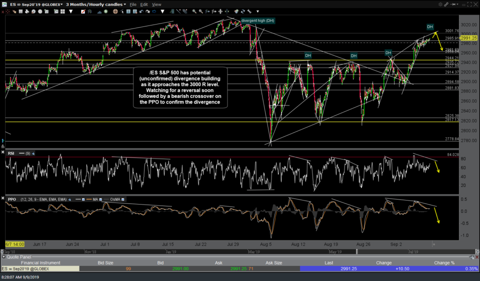Select the parallel channel lines tool
The width and height of the screenshot is (480, 281).
pyautogui.click(x=184, y=11)
